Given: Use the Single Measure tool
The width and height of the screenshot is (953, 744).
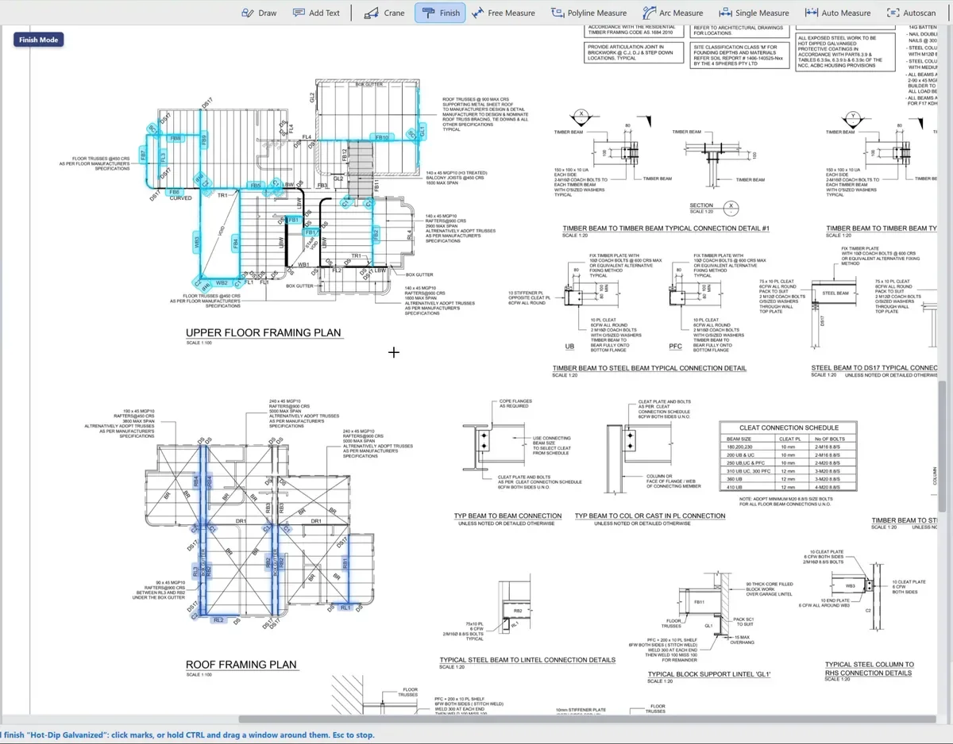Looking at the screenshot, I should [754, 13].
